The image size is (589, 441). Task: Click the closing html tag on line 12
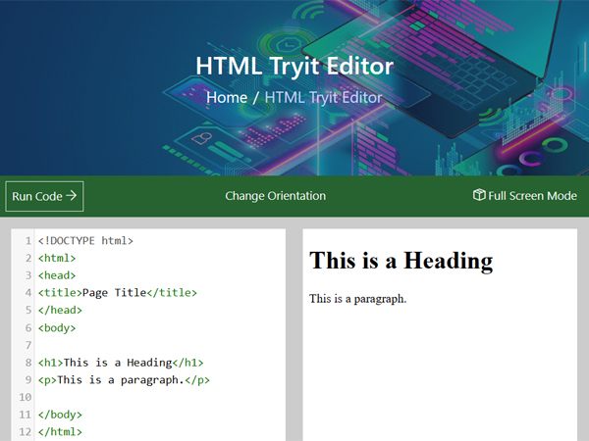[61, 432]
